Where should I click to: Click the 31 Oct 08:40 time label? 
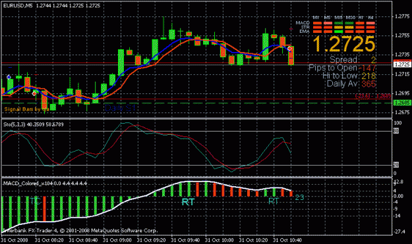pyautogui.click(x=83, y=240)
